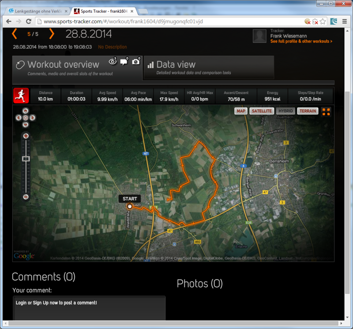This screenshot has width=353, height=329.
Task: Click the Bensheim label on the map
Action: pos(279,161)
